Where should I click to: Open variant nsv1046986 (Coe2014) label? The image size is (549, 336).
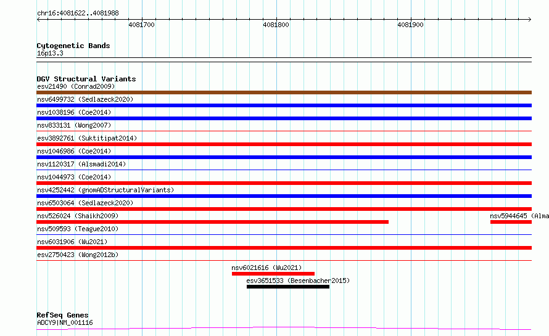pos(74,151)
